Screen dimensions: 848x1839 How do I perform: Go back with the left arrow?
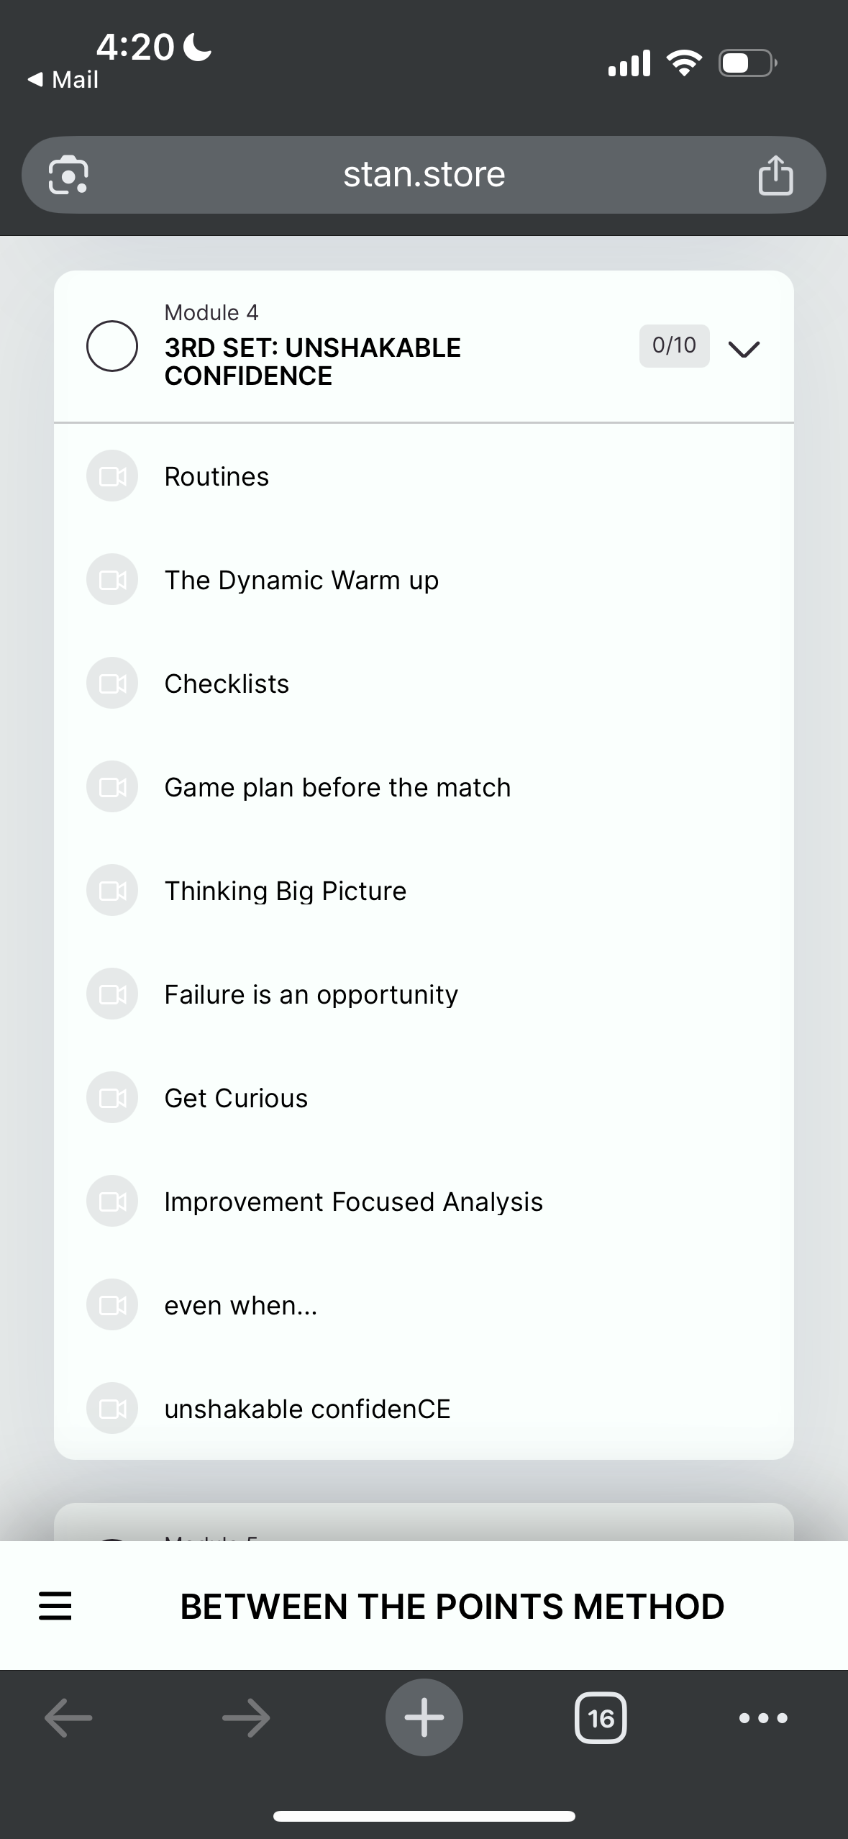point(68,1718)
